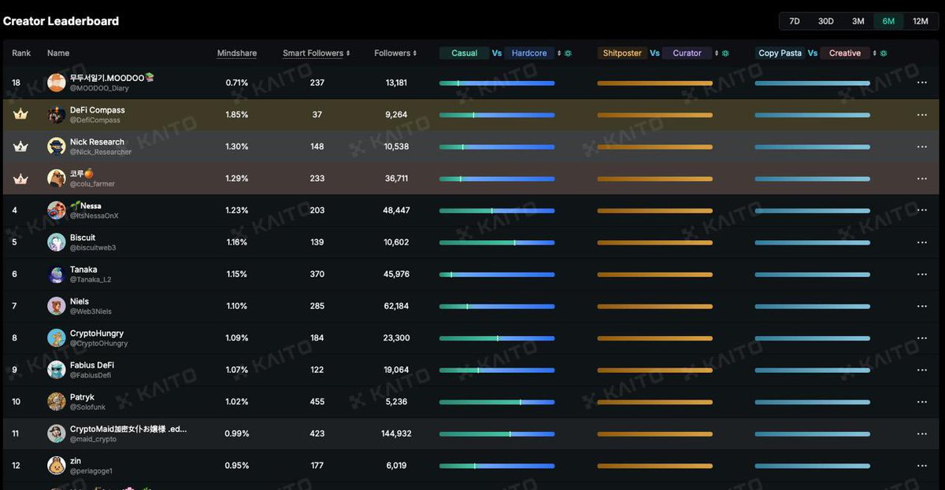Click CryptoMaid follower count 144,932
Image resolution: width=945 pixels, height=490 pixels.
(x=396, y=434)
